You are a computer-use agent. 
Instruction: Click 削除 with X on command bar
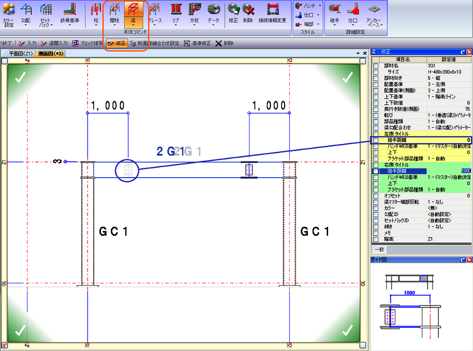[x=224, y=44]
